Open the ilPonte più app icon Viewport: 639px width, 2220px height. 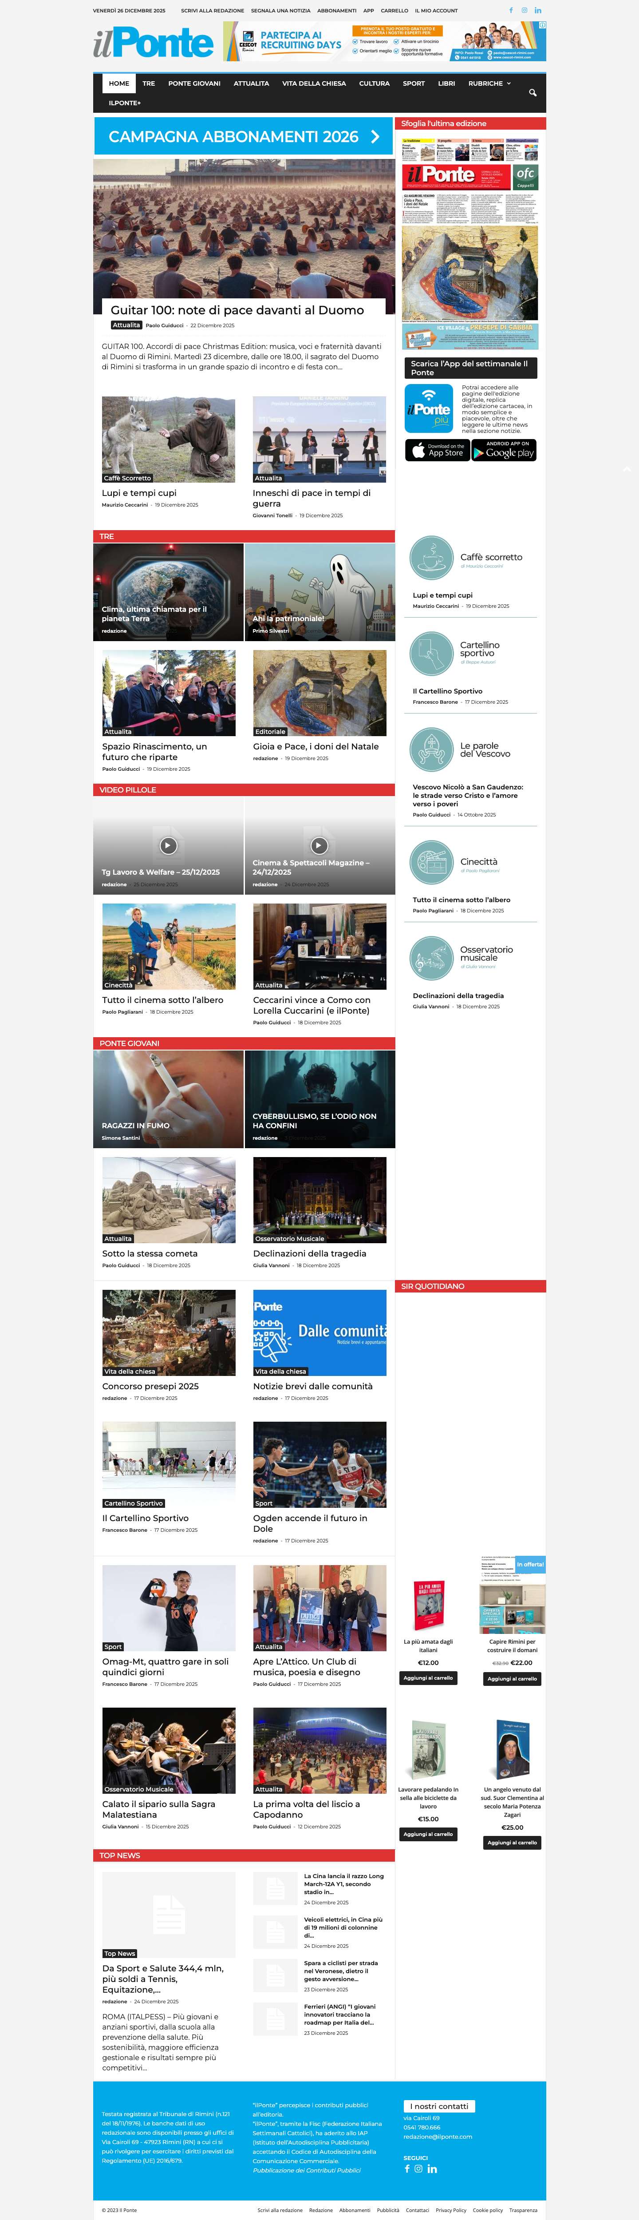click(x=429, y=408)
